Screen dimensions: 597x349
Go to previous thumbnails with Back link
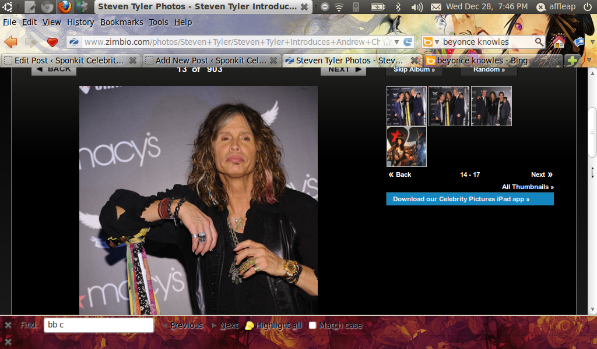pos(400,174)
